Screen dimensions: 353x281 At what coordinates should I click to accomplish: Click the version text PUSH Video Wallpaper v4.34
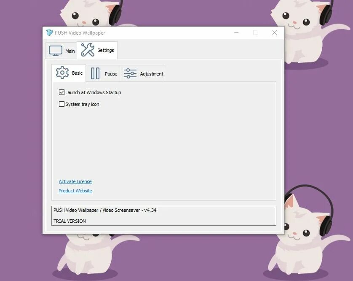tap(105, 210)
